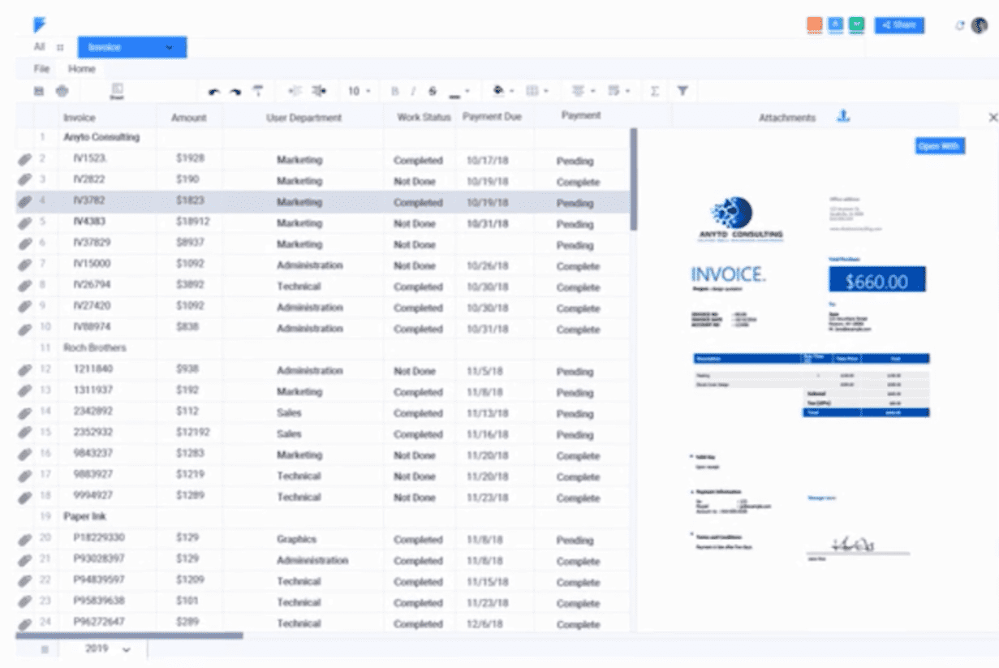Toggle italic formatting
Screen dimensions: 999x668
(413, 92)
